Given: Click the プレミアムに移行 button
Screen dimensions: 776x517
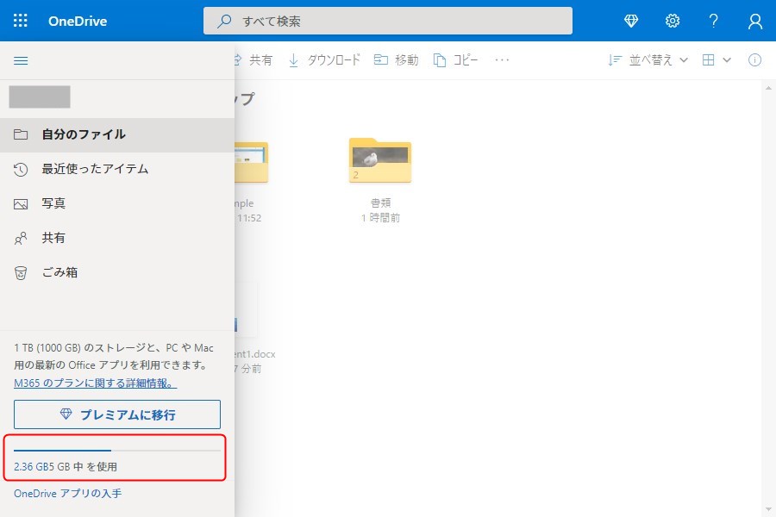Looking at the screenshot, I should point(117,414).
